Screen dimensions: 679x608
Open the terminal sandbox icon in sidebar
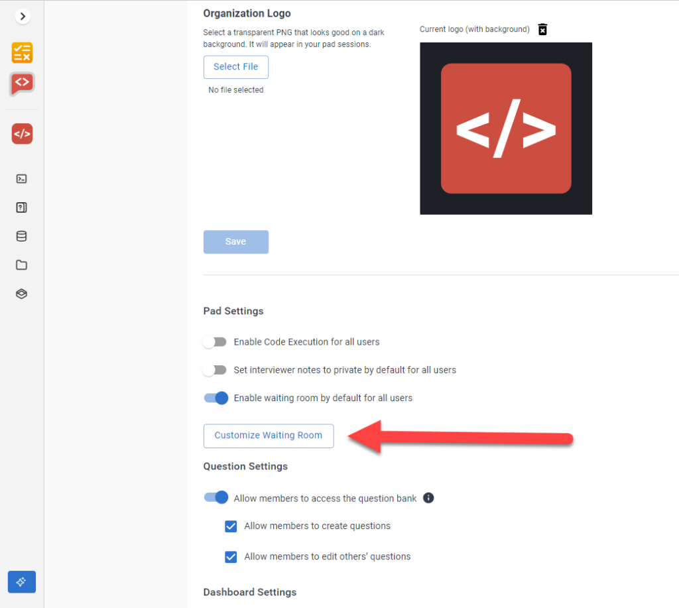click(x=21, y=178)
